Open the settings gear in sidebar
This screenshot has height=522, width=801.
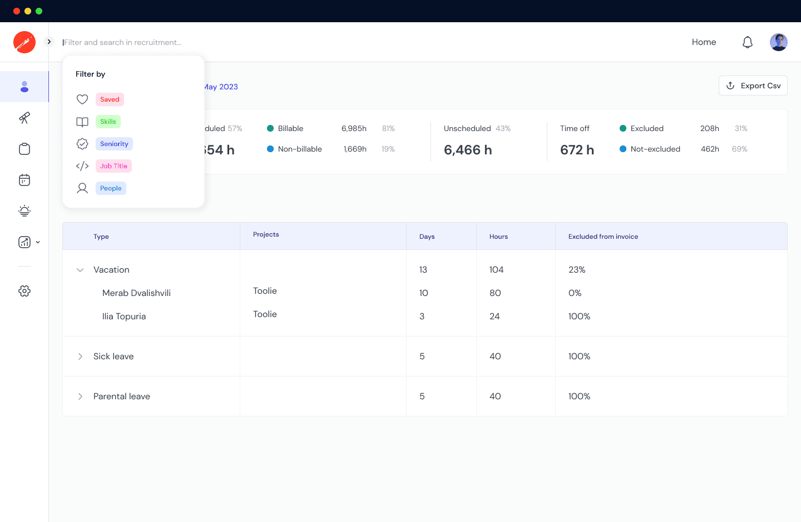[x=24, y=291]
